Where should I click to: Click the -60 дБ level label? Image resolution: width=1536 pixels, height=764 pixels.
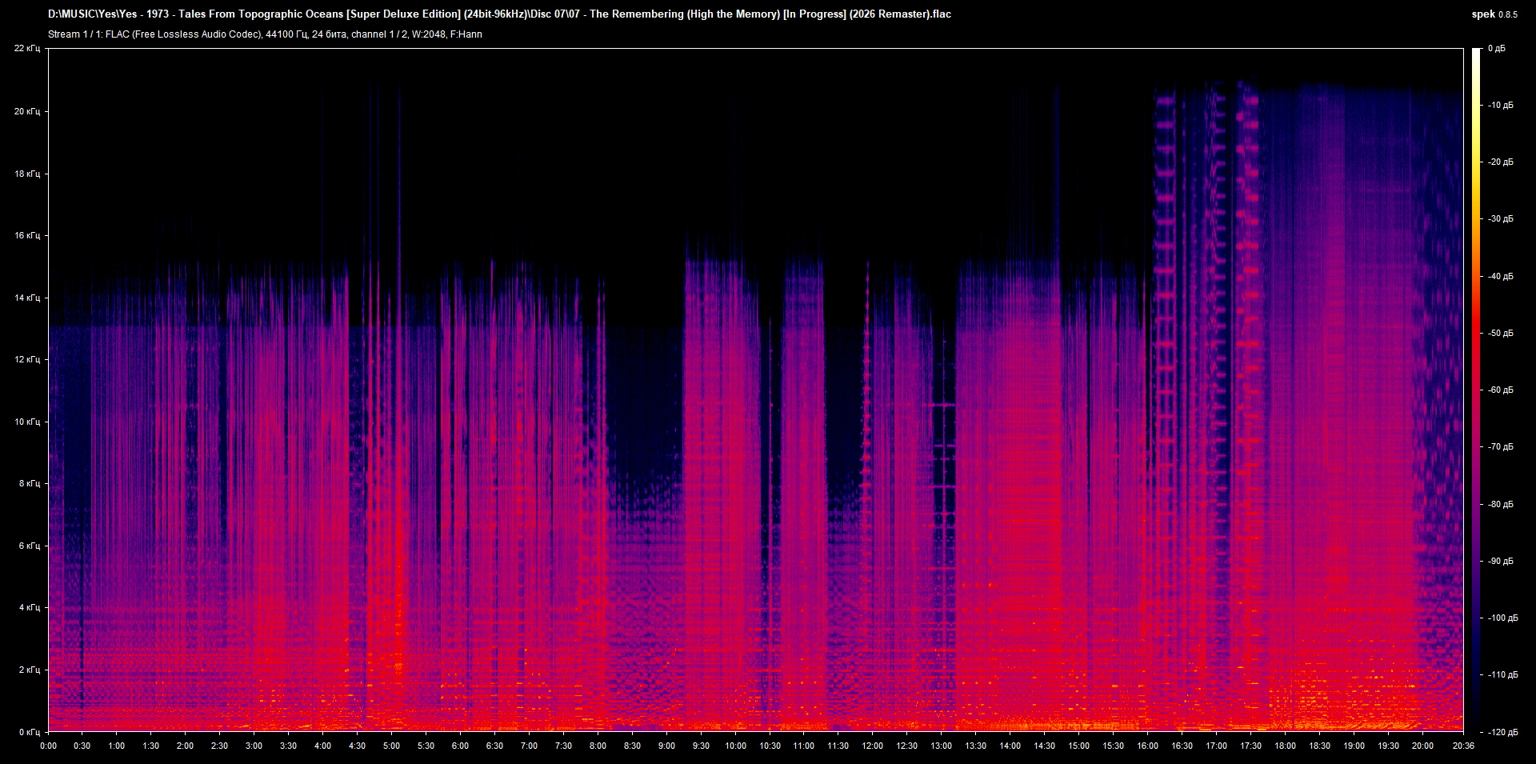1501,390
